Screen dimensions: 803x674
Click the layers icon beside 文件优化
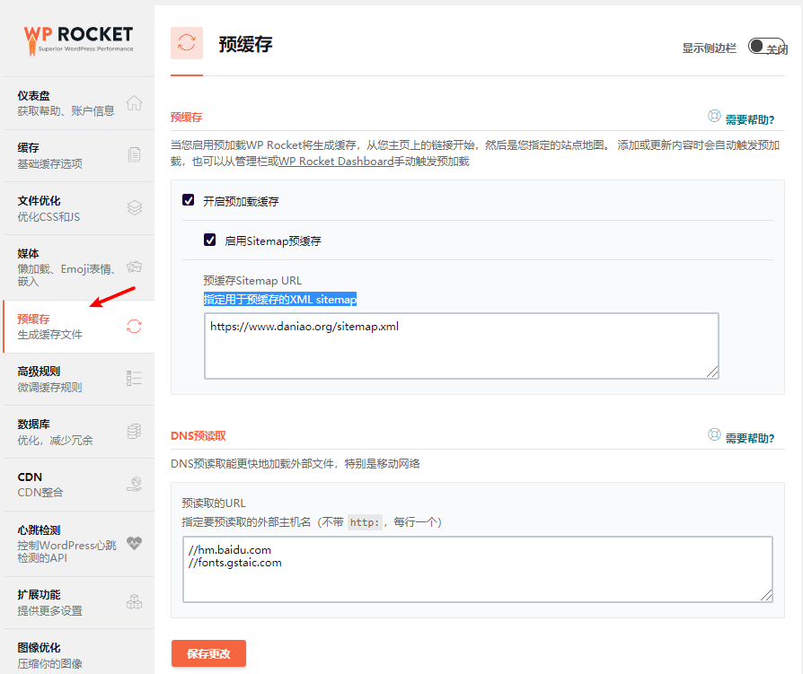134,208
